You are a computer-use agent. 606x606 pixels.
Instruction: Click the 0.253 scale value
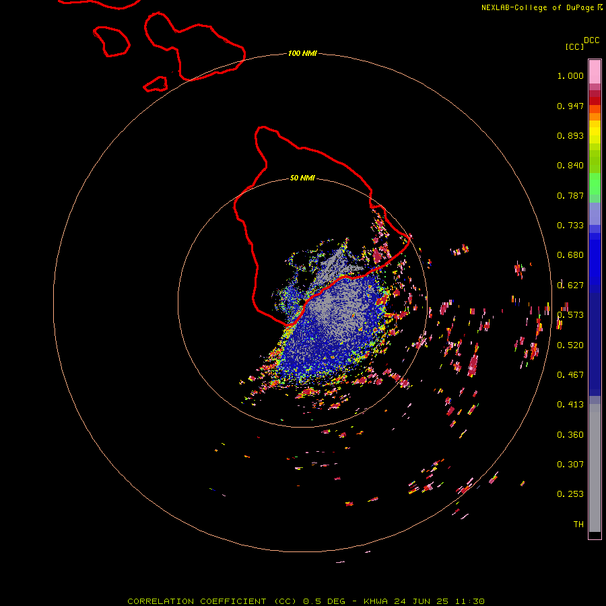[x=570, y=494]
